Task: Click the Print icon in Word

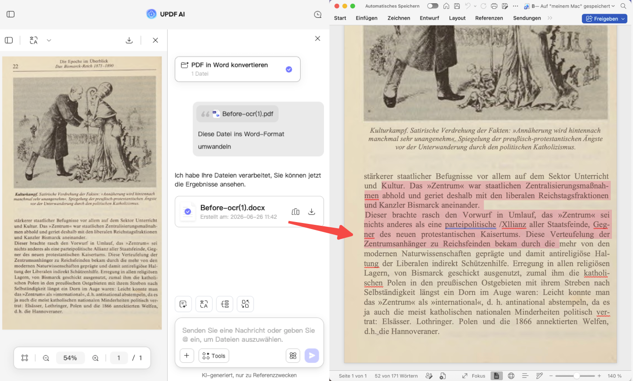Action: 494,6
